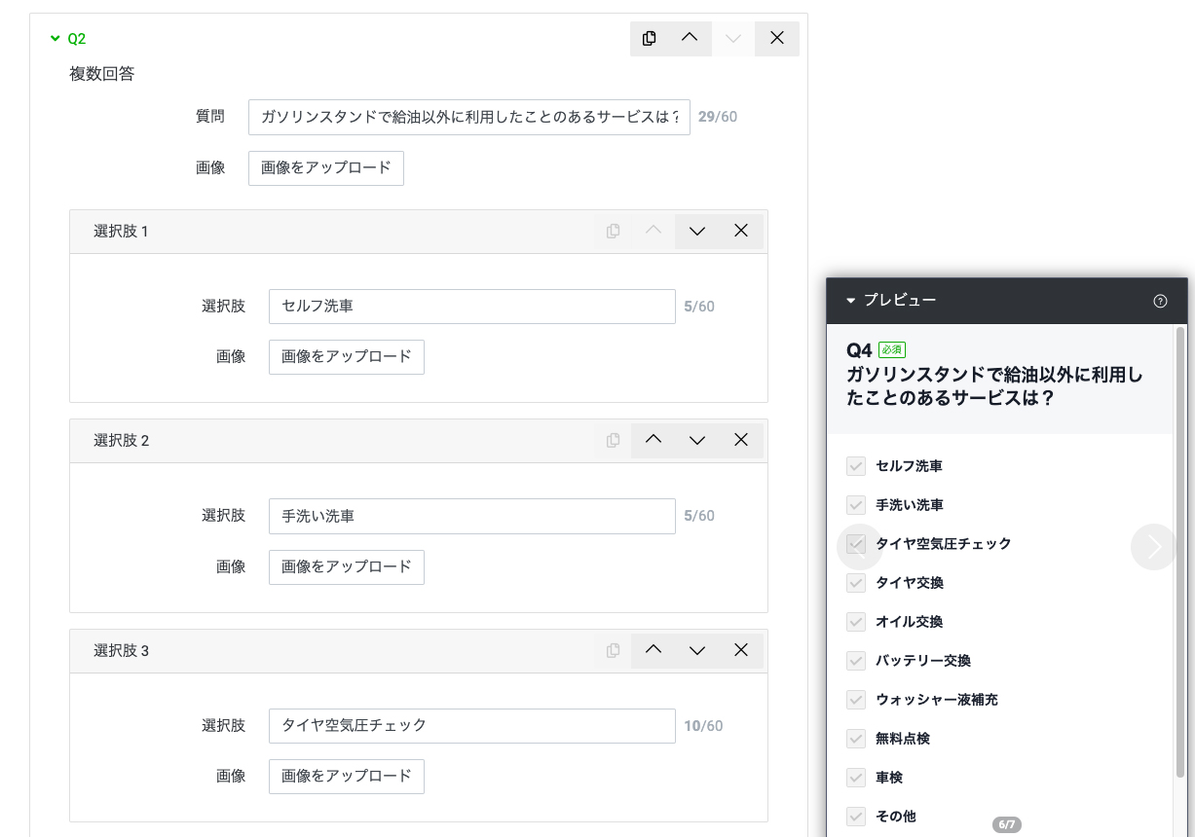Tick the 車検 checkbox
Viewport: 1195px width, 837px height.
pos(856,778)
